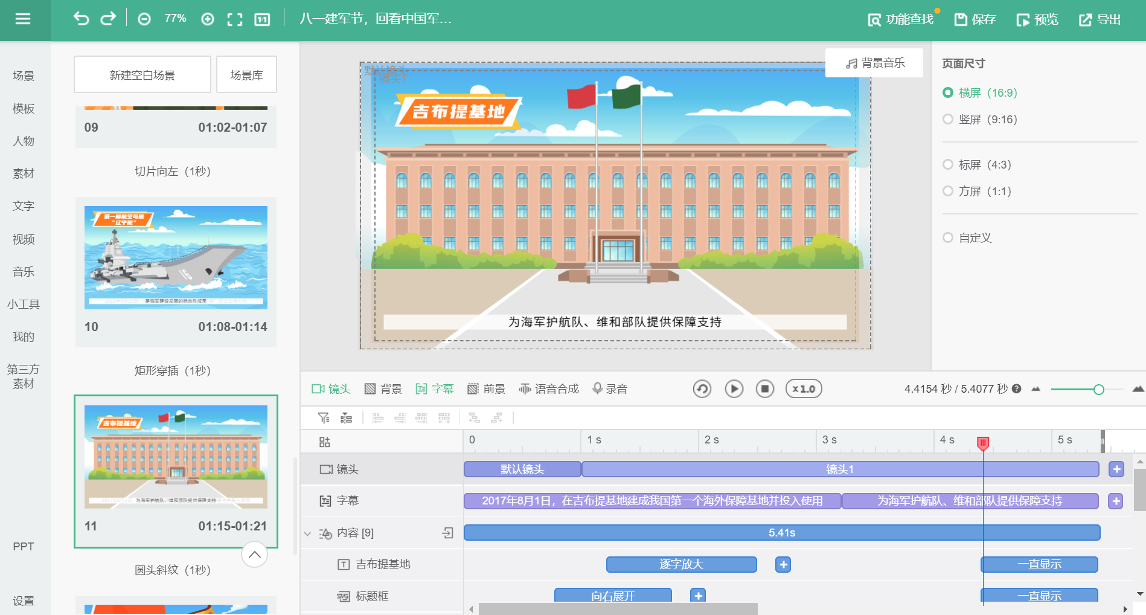The image size is (1146, 615).
Task: Click the 保存 save button
Action: (974, 19)
